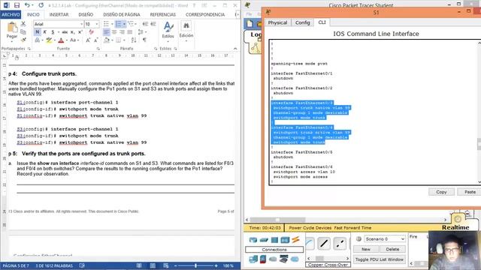Apply a numbered list
Viewport: 481px width, 270px height.
[x=119, y=24]
